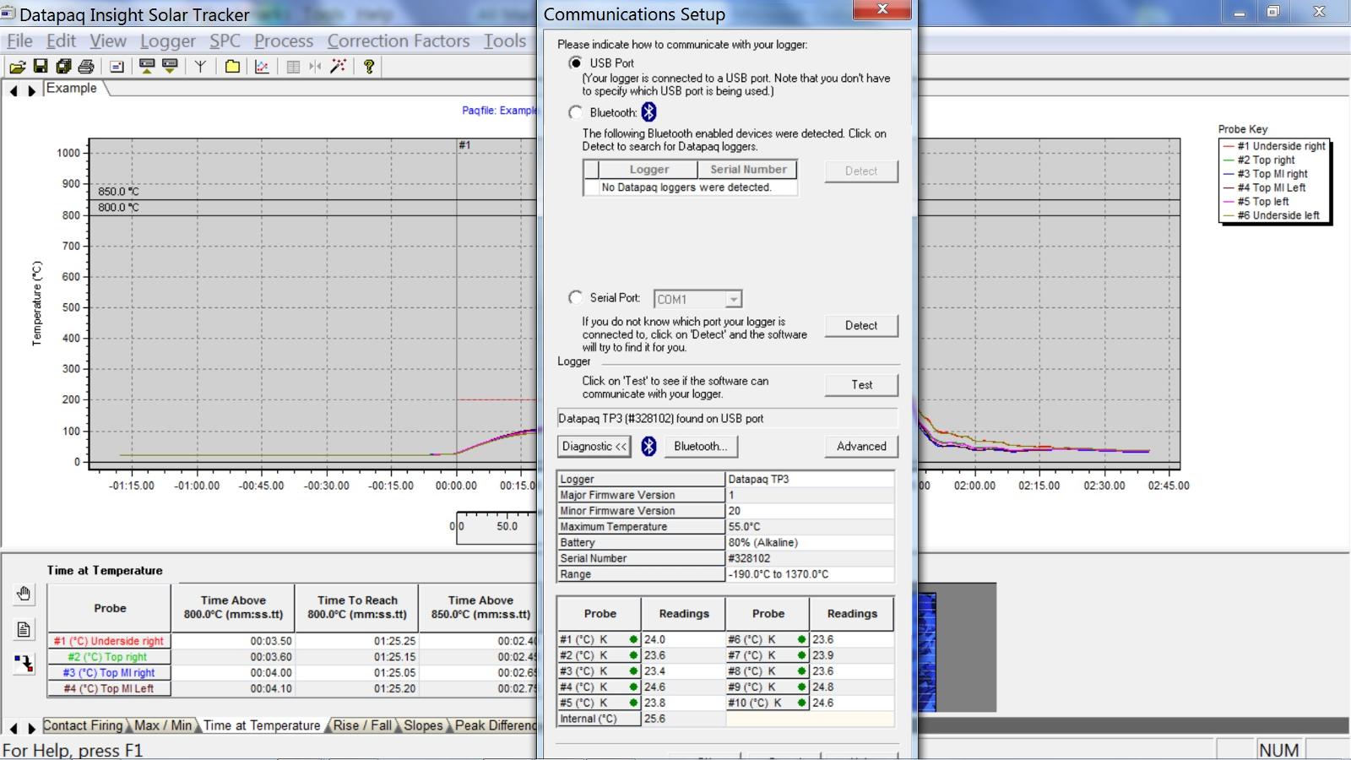Click the Open file folder toolbar icon
The width and height of the screenshot is (1351, 760).
(17, 67)
